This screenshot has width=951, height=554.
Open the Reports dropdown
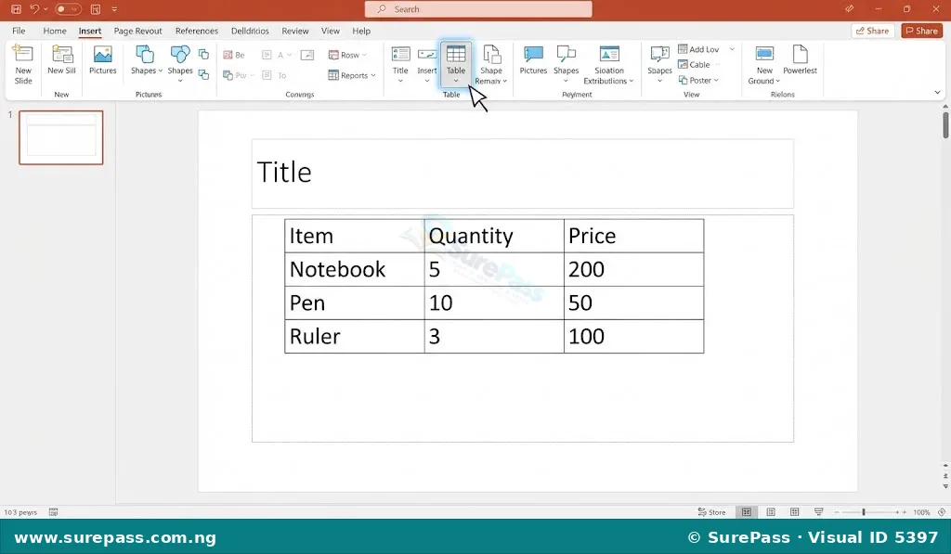point(352,75)
